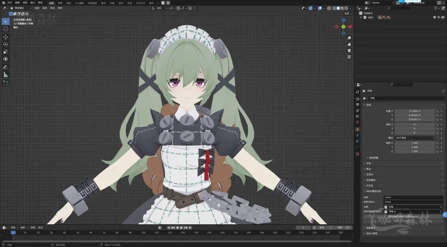Click the 选项 options button in viewport
This screenshot has height=247, width=447.
click(x=348, y=14)
